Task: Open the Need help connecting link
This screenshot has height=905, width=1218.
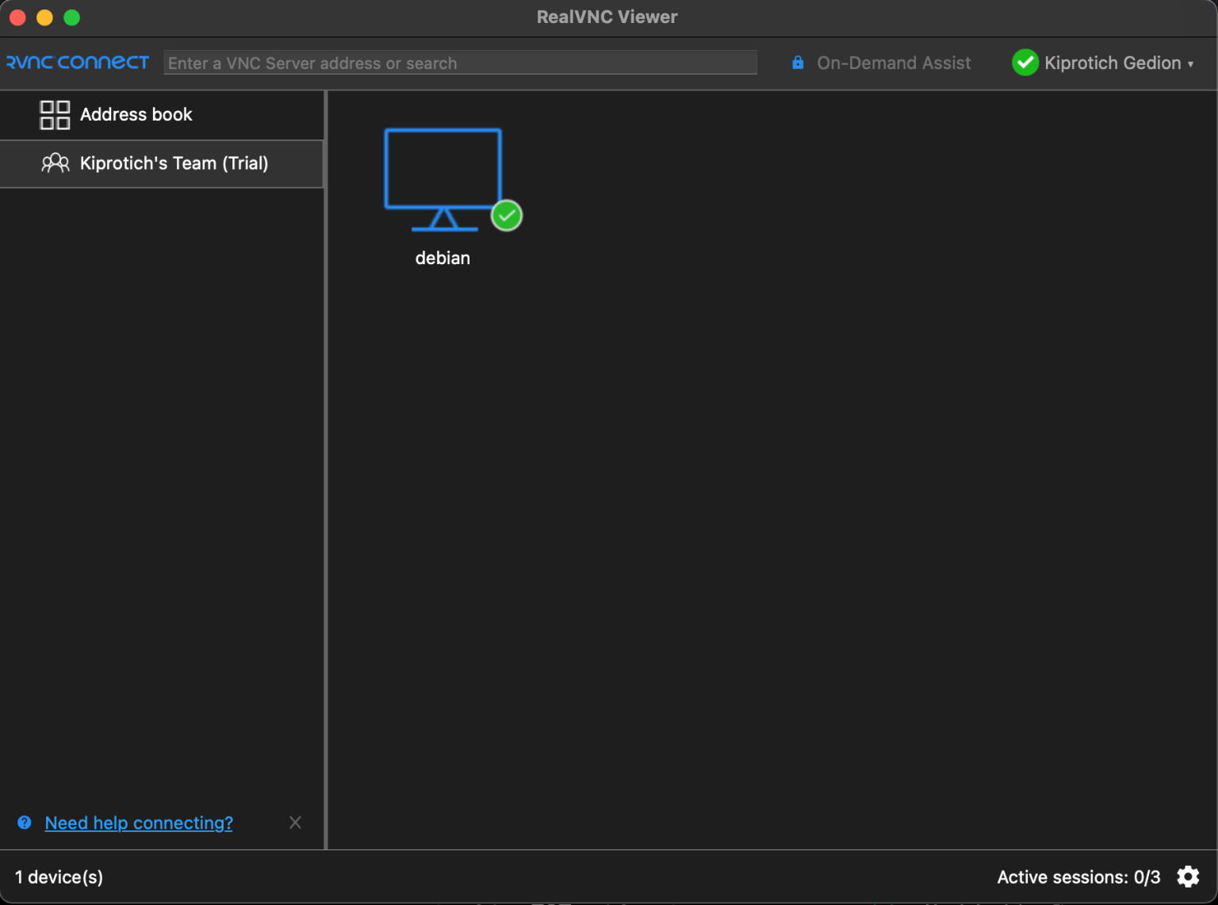Action: click(139, 823)
